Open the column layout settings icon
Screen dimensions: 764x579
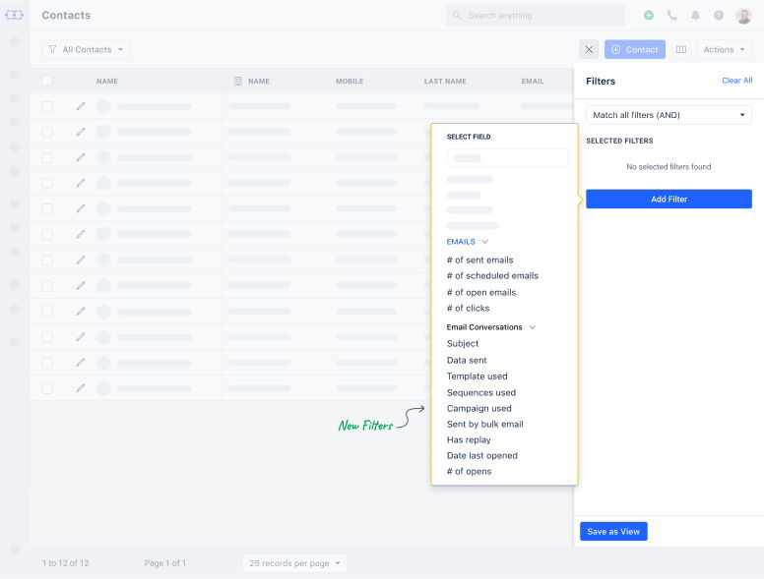pos(680,49)
